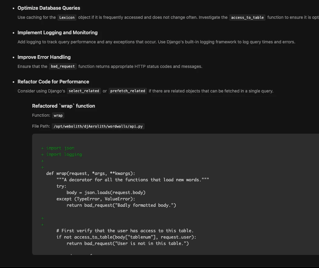Select the Lexicon inline code tag
Image resolution: width=319 pixels, height=268 pixels.
pyautogui.click(x=67, y=17)
